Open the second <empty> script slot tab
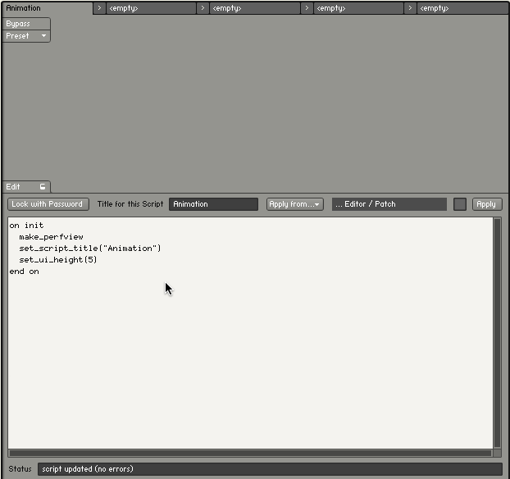This screenshot has width=510, height=479. [151, 8]
